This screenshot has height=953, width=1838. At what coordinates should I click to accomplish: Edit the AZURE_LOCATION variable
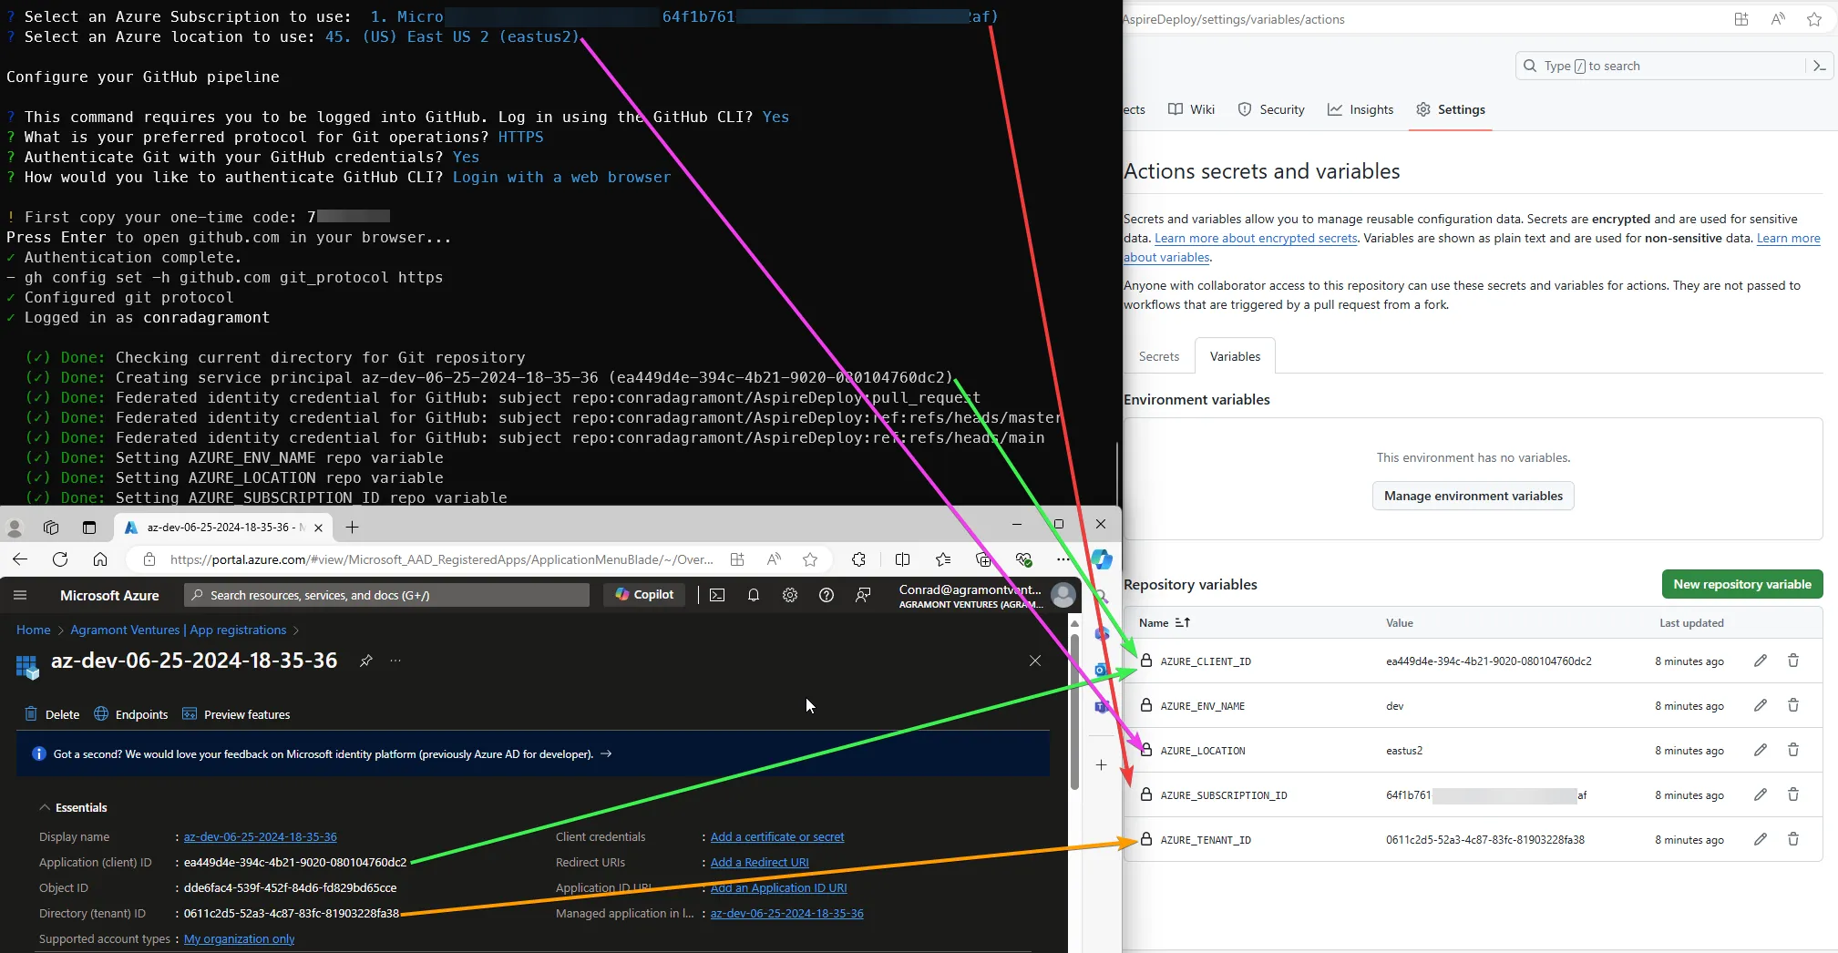coord(1761,750)
